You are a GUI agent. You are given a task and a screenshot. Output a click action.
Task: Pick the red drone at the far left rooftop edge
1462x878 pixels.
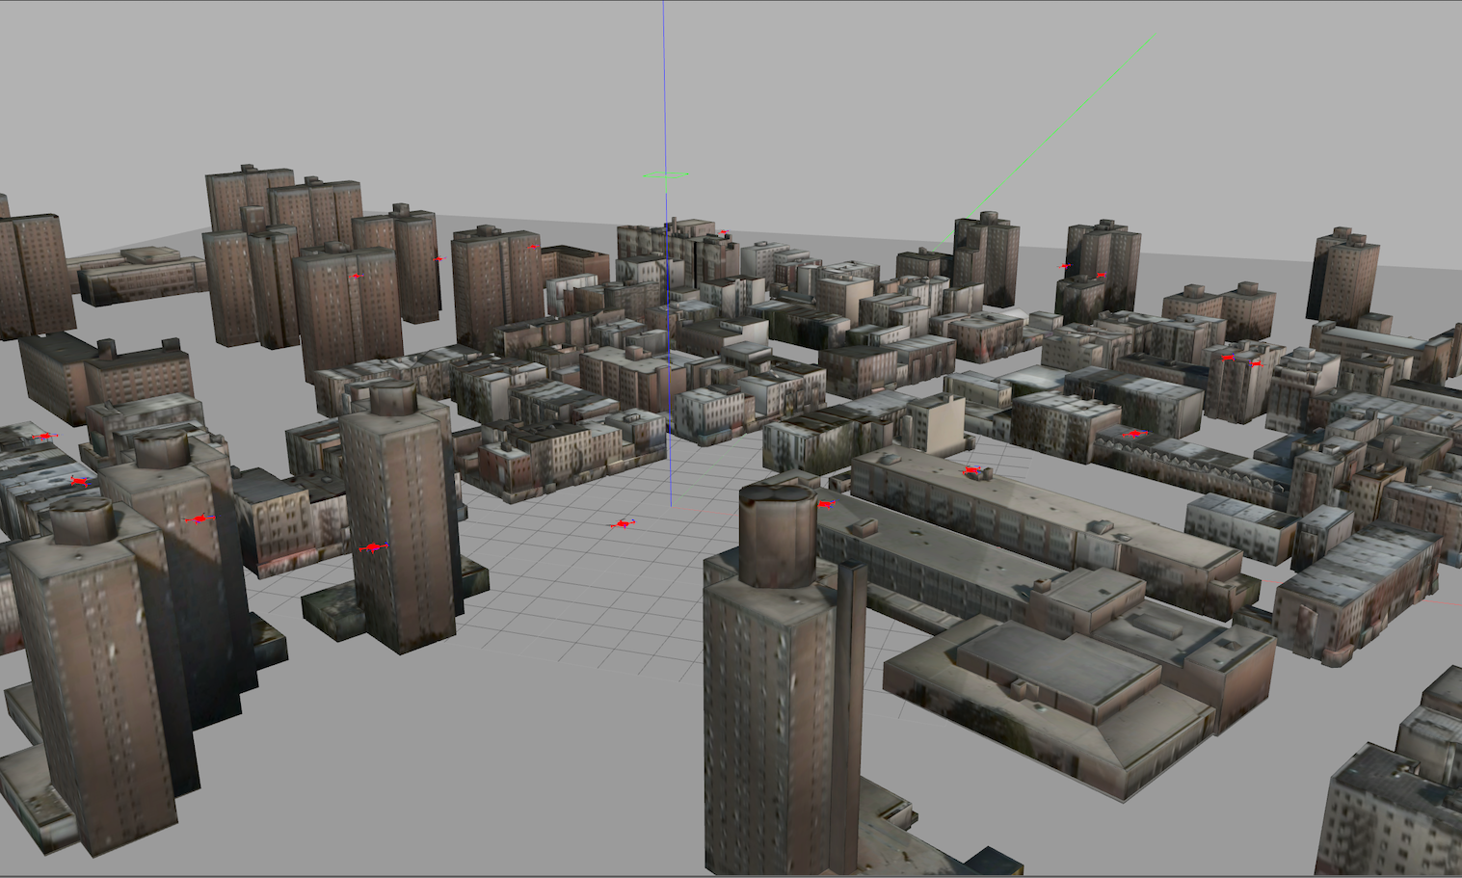click(x=44, y=437)
